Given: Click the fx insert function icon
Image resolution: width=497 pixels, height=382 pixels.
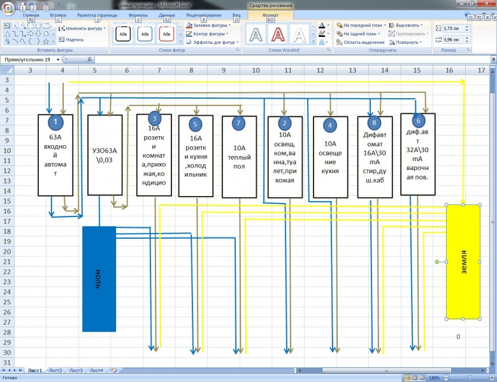Looking at the screenshot, I should click(90, 59).
